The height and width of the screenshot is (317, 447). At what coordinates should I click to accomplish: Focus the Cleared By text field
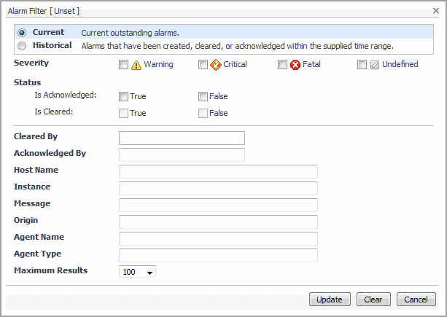coord(182,138)
